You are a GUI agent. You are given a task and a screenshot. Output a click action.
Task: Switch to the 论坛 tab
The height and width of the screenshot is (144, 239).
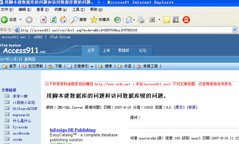pos(143,50)
